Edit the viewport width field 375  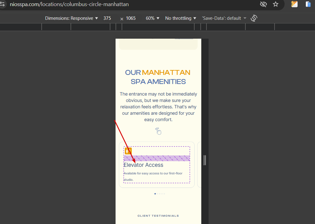tap(107, 18)
